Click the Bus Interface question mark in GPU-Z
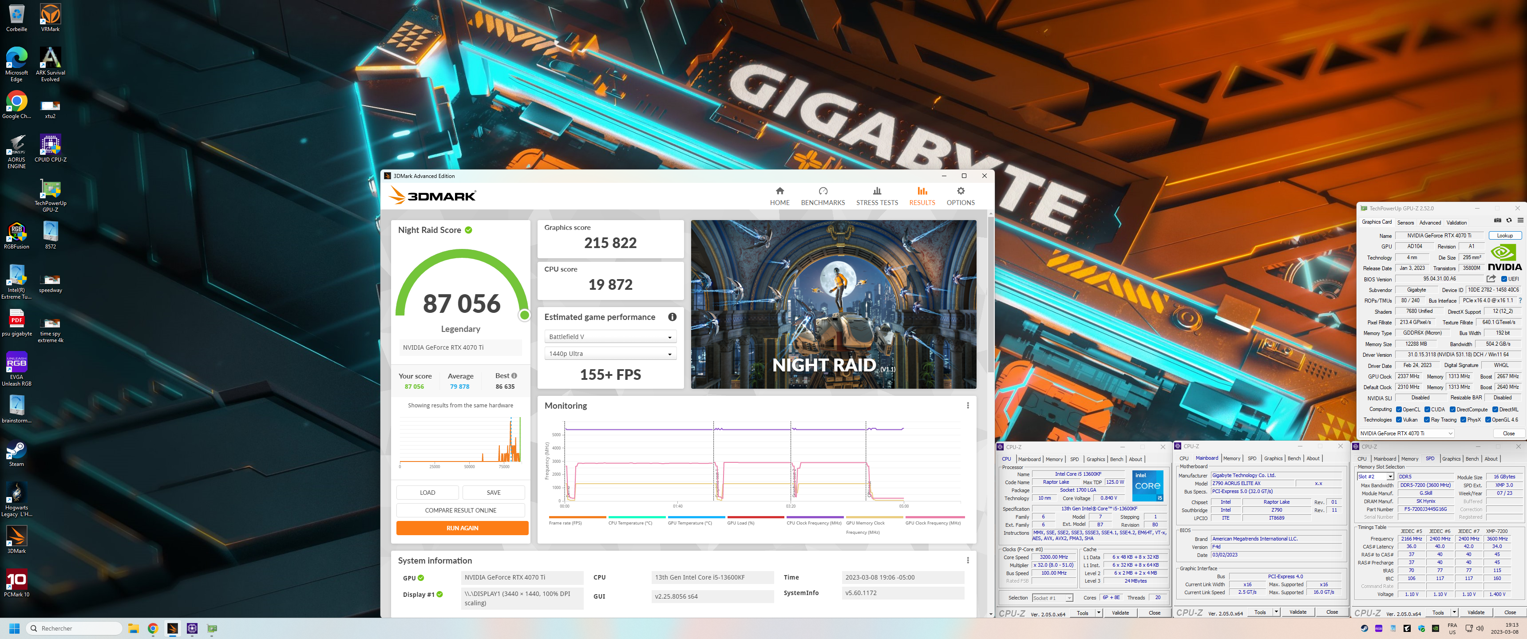 pos(1520,300)
